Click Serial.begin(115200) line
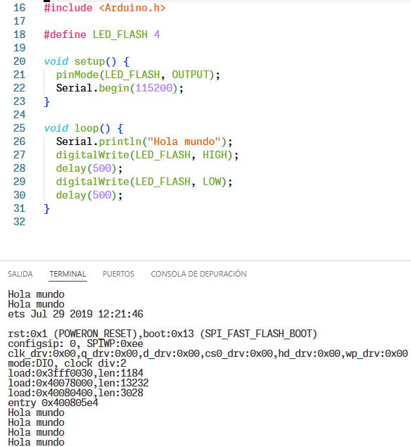Viewport: 411px width, 447px height. click(x=120, y=88)
